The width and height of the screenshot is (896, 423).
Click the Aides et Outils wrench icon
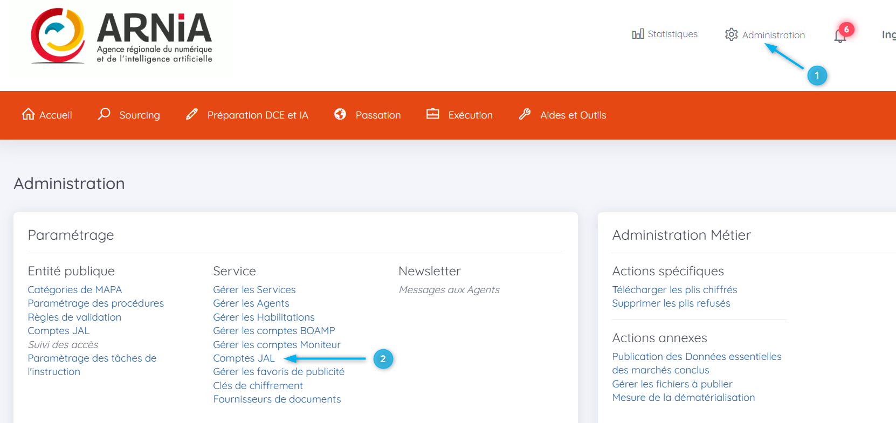pos(525,114)
